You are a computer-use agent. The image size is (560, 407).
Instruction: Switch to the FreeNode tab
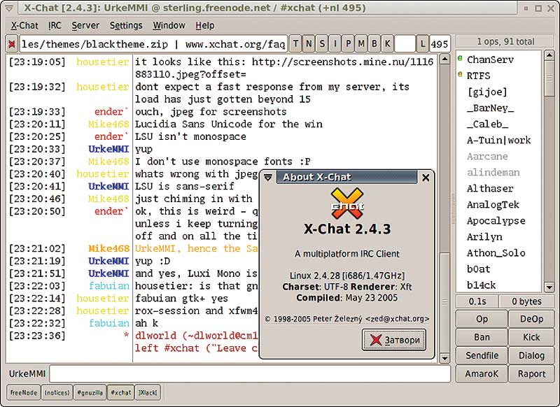click(x=24, y=392)
